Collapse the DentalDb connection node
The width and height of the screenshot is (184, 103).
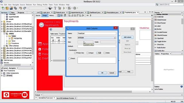(2, 31)
